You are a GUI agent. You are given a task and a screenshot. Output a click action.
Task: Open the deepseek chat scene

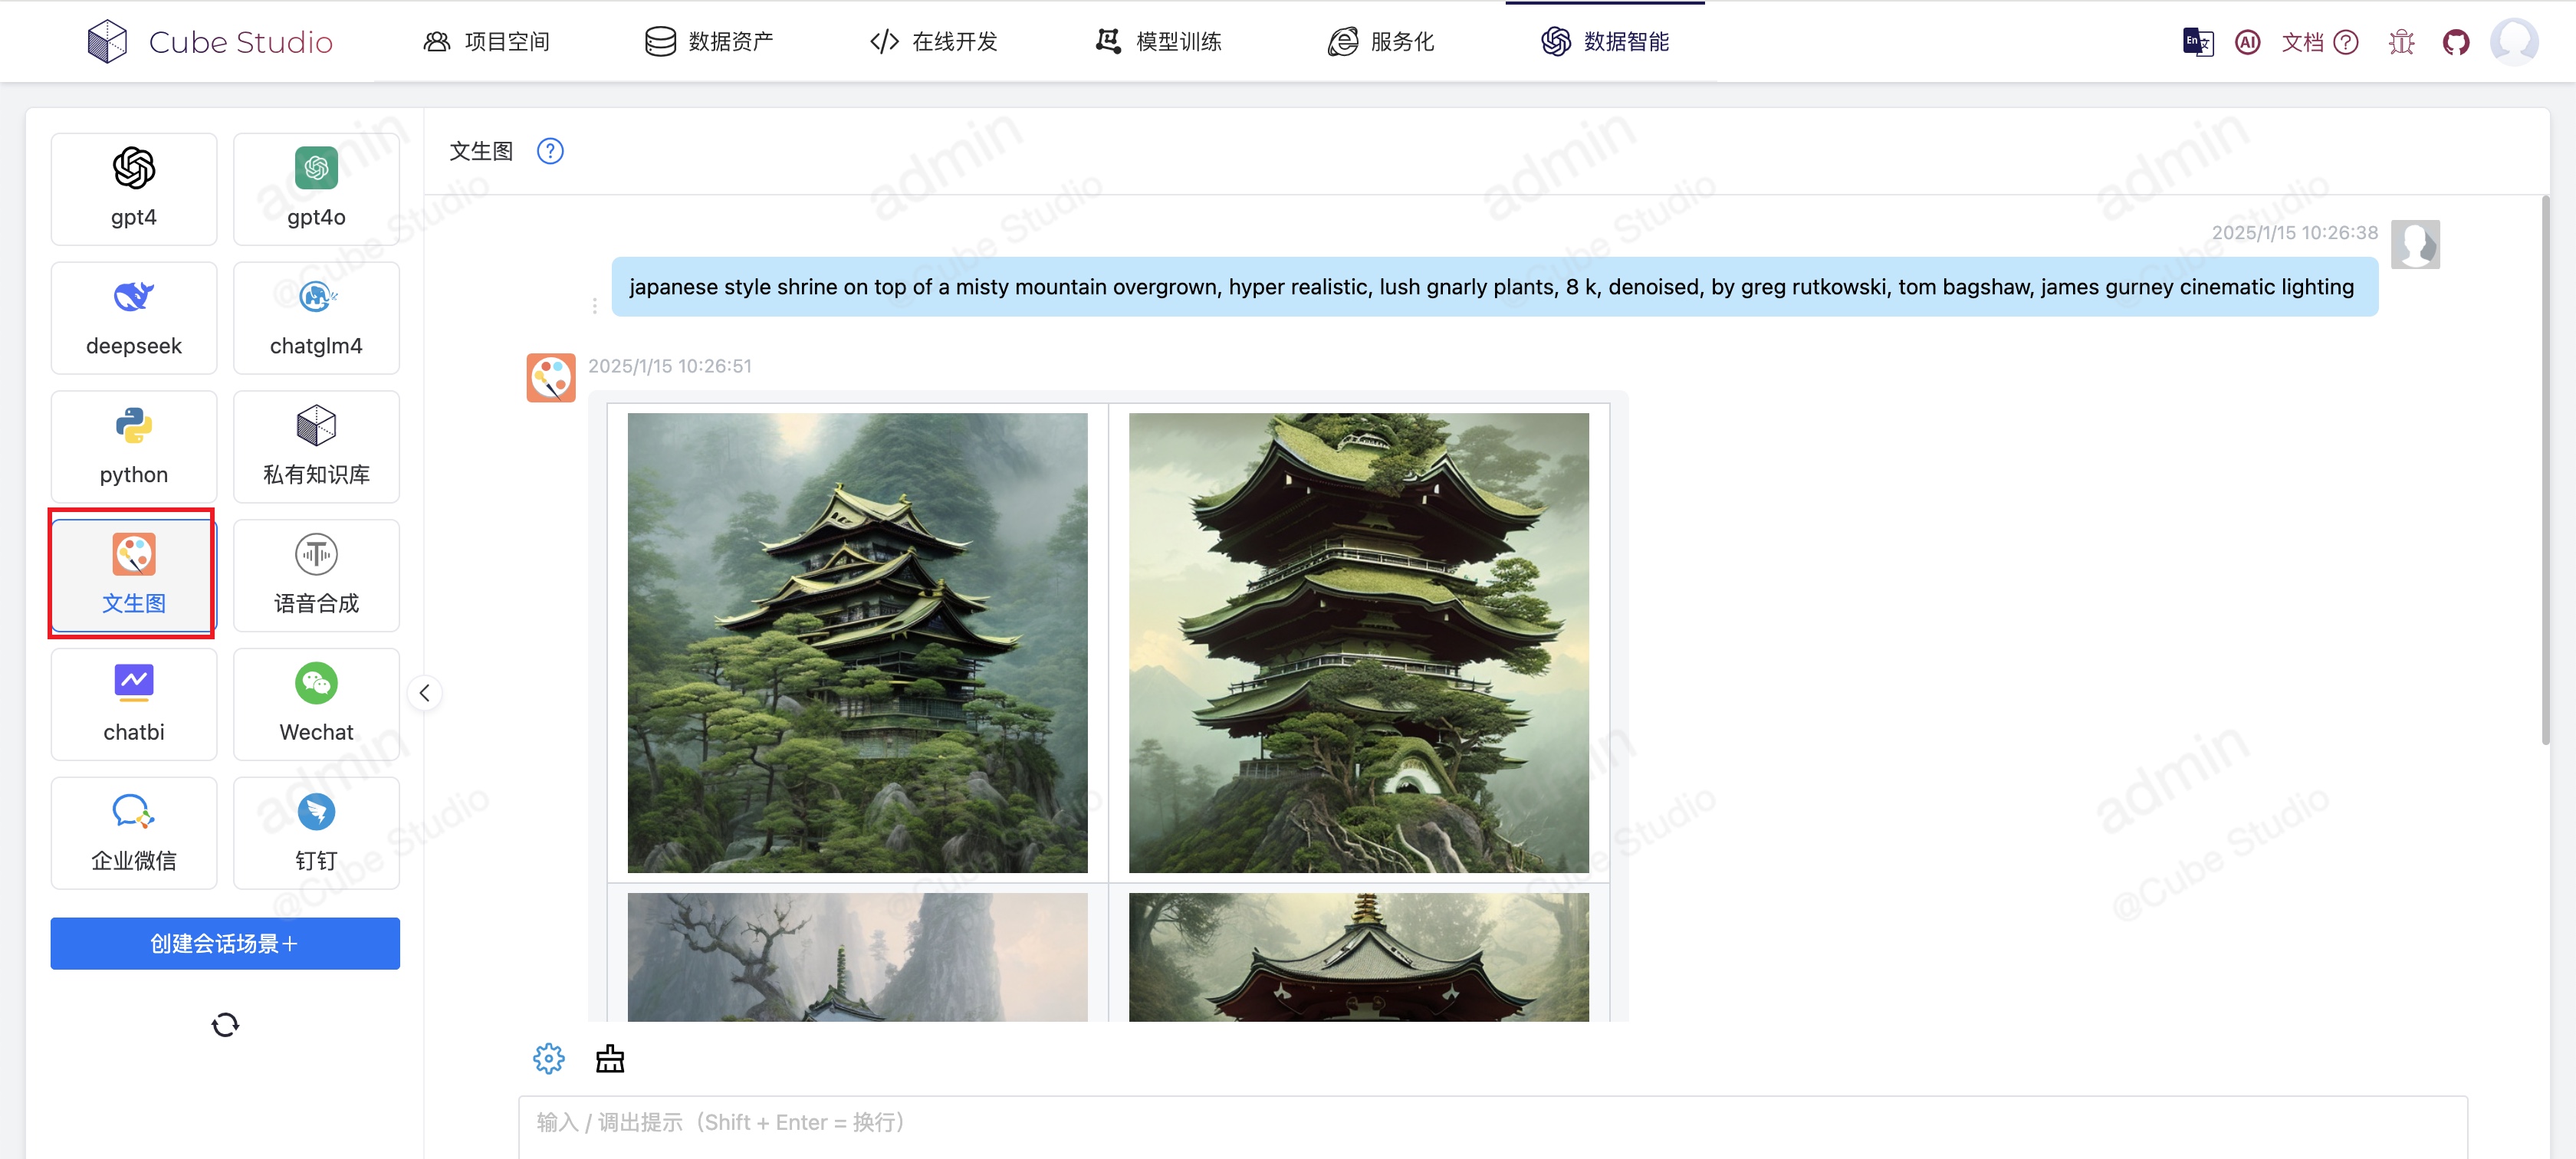coord(133,317)
